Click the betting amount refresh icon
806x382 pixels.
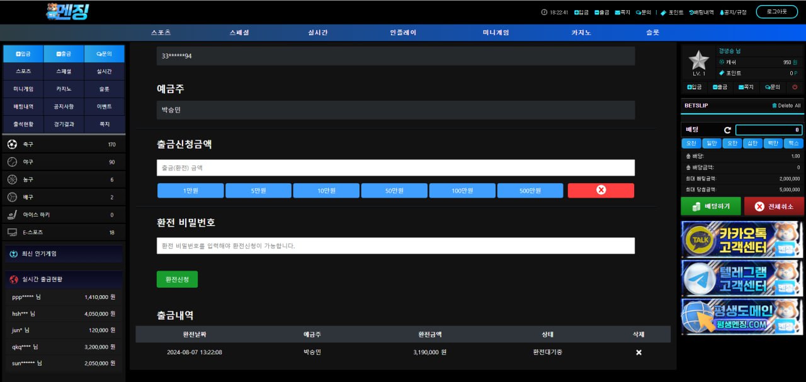[727, 130]
